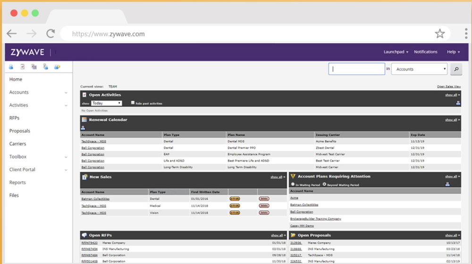Click the checklist icon in sidebar toolbar
The image size is (472, 264).
point(22,67)
